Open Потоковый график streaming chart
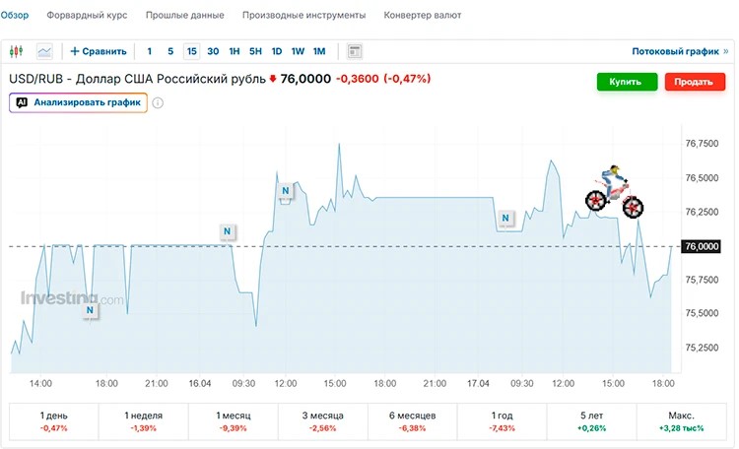The image size is (739, 449). tap(674, 51)
